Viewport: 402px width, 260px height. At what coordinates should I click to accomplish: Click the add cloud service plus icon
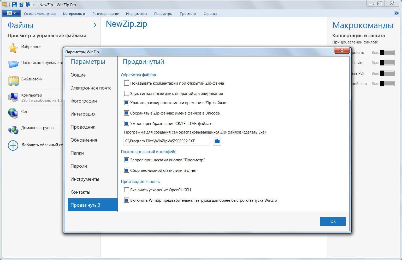(x=13, y=145)
